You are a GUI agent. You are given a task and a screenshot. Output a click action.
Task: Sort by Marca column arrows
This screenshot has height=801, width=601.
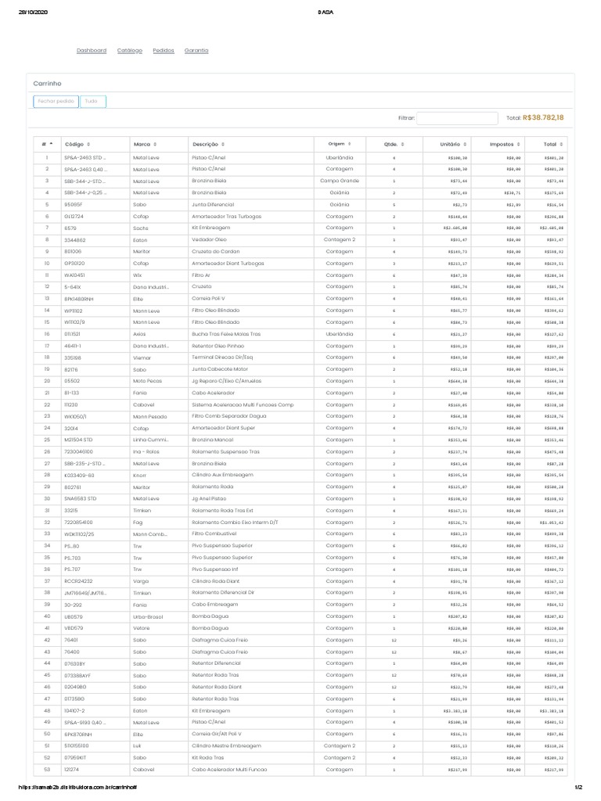(x=155, y=145)
